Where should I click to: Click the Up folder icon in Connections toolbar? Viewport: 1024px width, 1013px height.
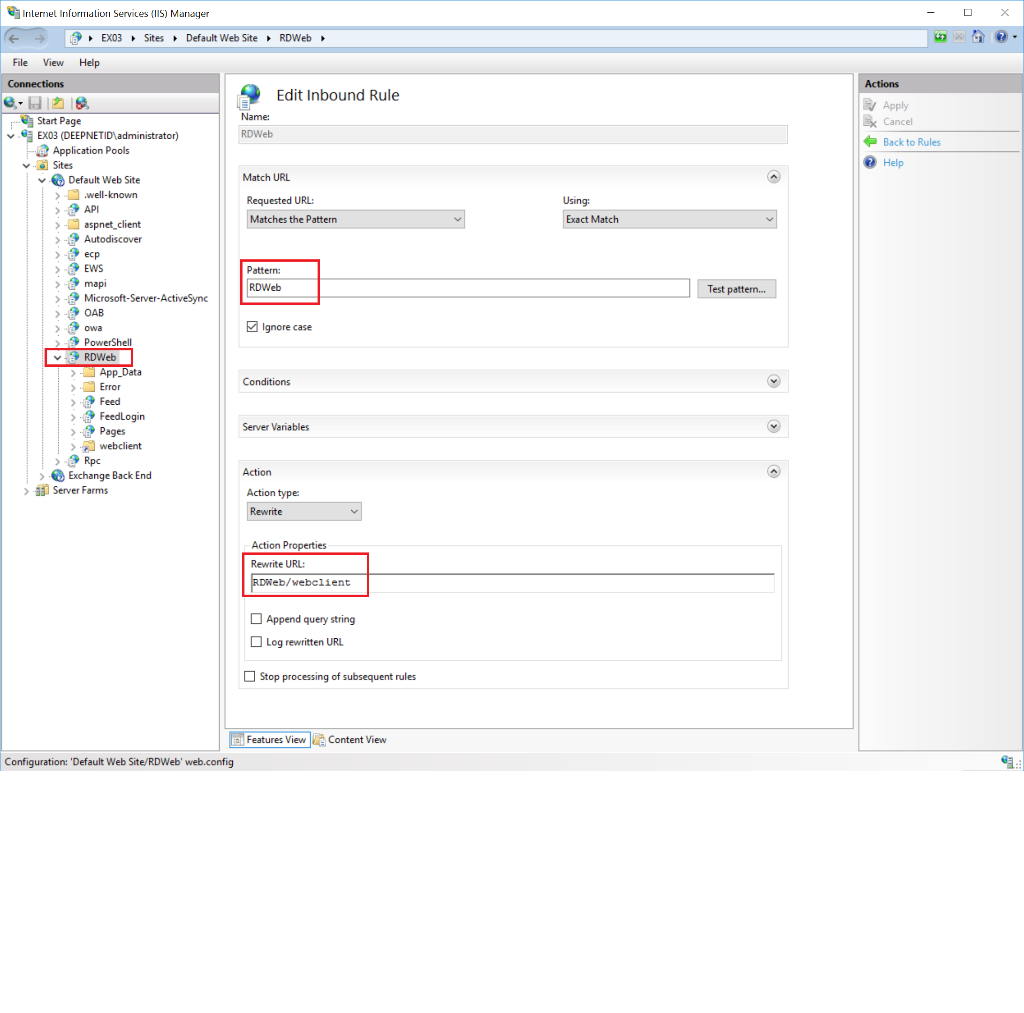(x=58, y=103)
